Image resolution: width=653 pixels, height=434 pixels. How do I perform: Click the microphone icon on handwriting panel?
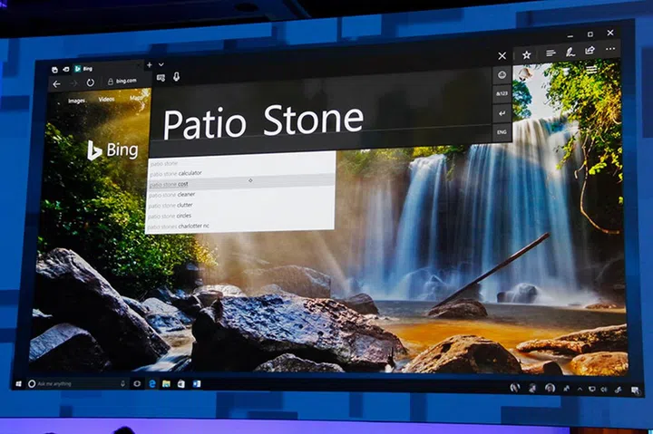[176, 78]
